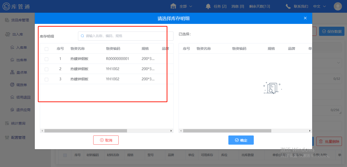Click R0000000001 code cell
347x167 pixels.
point(118,59)
